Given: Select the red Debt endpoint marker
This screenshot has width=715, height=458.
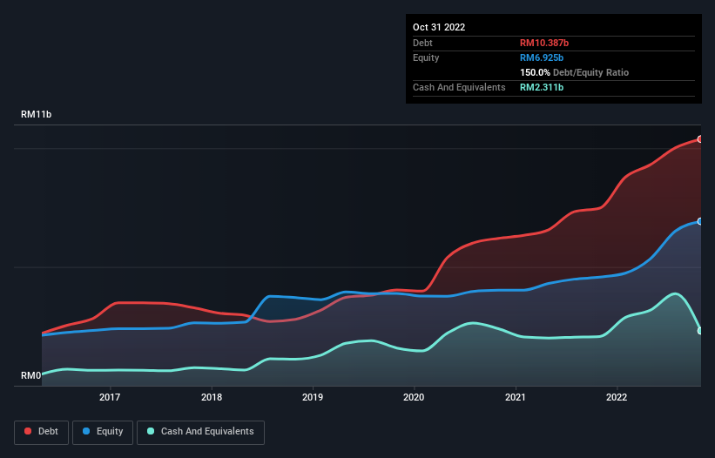Looking at the screenshot, I should (700, 139).
